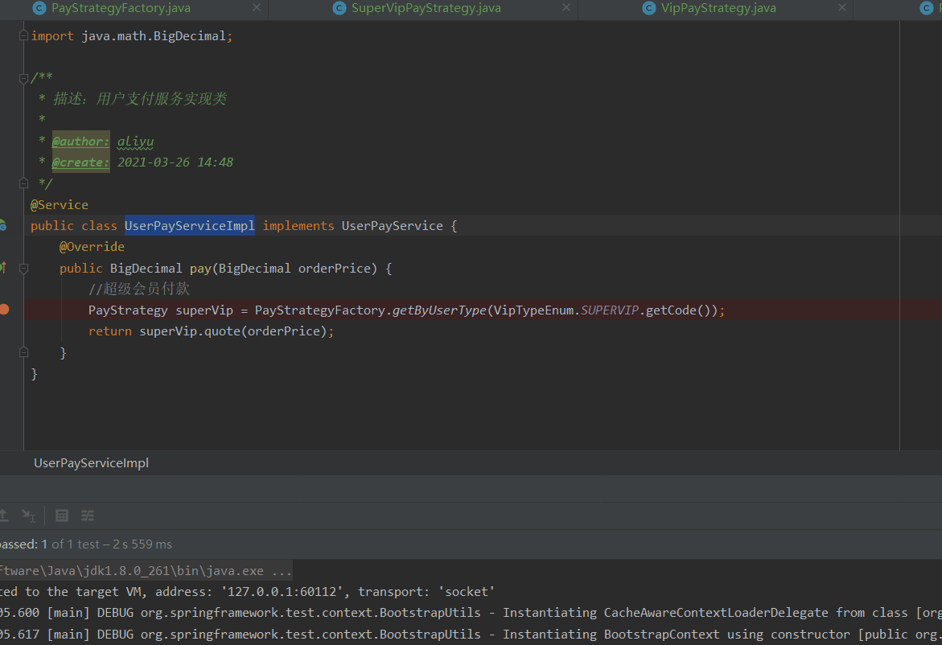Collapse the import statements fold marker
This screenshot has width=942, height=645.
(x=23, y=35)
